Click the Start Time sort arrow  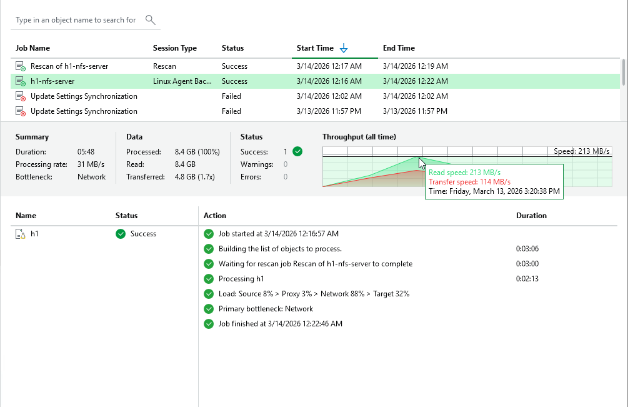[x=344, y=49]
